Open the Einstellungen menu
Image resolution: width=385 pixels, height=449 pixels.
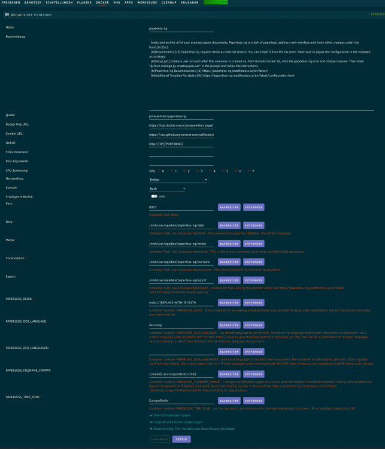pos(59,2)
